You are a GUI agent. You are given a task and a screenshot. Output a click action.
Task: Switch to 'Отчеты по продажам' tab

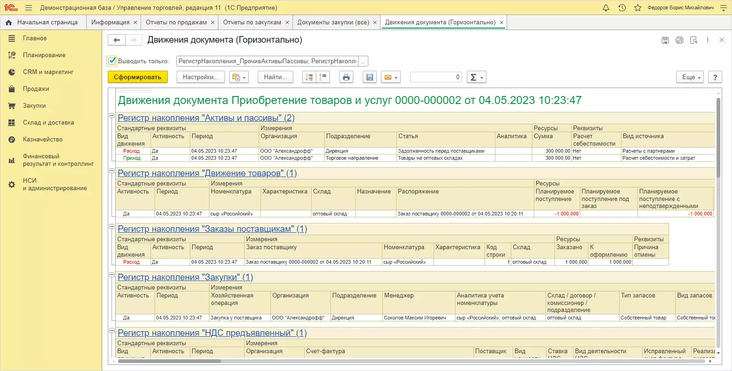176,22
